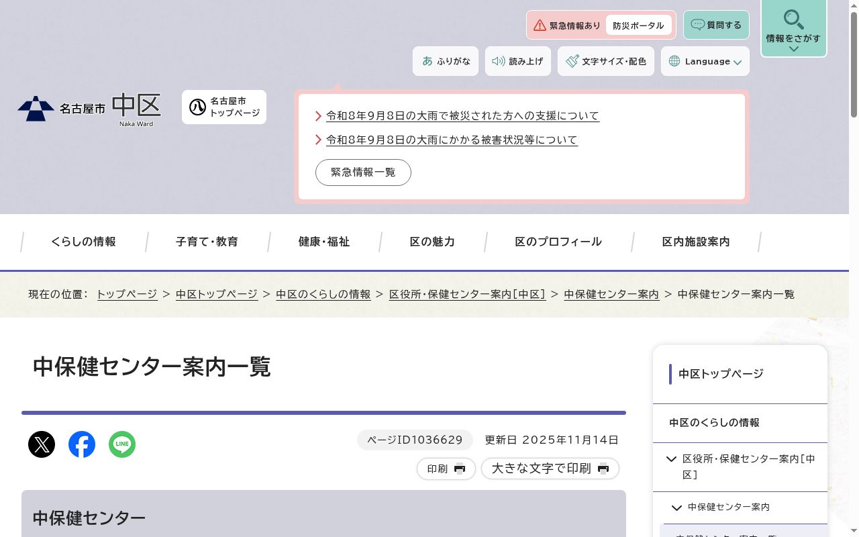Open 区のプロフィール menu
The image size is (859, 537).
pyautogui.click(x=558, y=242)
